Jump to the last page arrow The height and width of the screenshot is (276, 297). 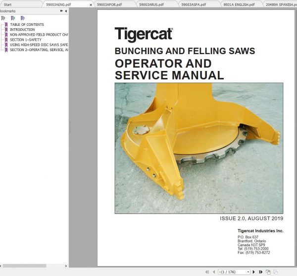point(261,272)
